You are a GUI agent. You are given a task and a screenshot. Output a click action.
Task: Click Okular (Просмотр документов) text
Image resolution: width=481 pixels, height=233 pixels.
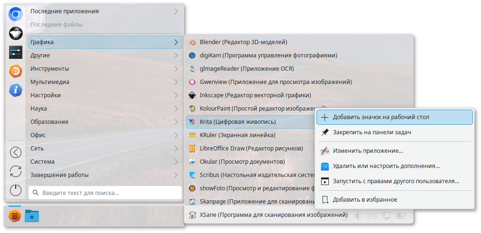click(242, 162)
